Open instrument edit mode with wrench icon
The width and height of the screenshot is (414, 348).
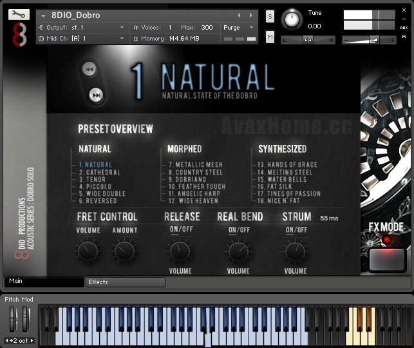[x=19, y=14]
